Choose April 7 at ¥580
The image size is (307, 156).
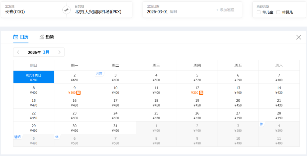pos(115,140)
